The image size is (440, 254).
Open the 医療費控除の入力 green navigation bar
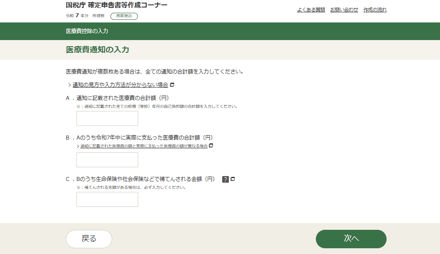pyautogui.click(x=87, y=31)
